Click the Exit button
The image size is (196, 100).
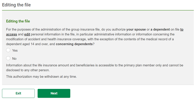click(x=18, y=93)
